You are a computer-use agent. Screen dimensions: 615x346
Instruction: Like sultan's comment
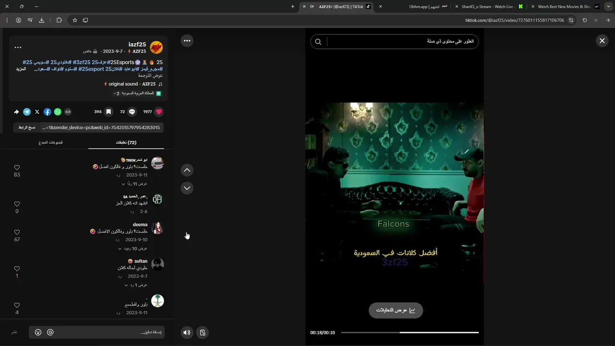point(17,269)
